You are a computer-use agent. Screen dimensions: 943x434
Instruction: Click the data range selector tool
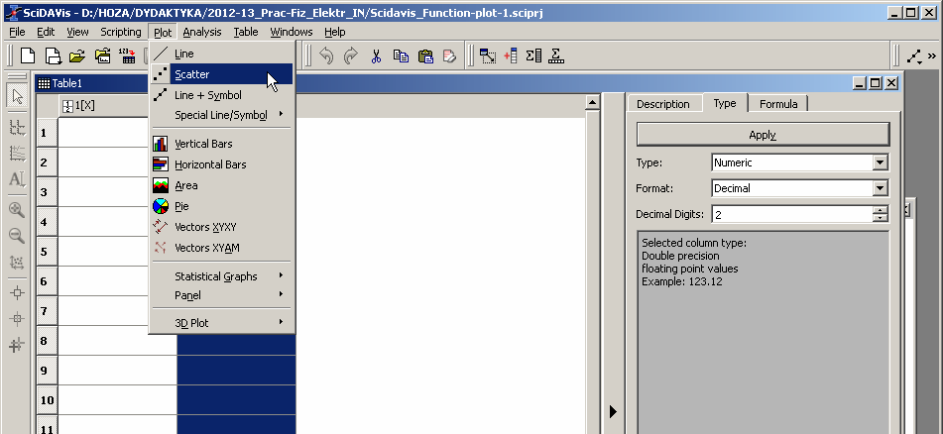18,127
